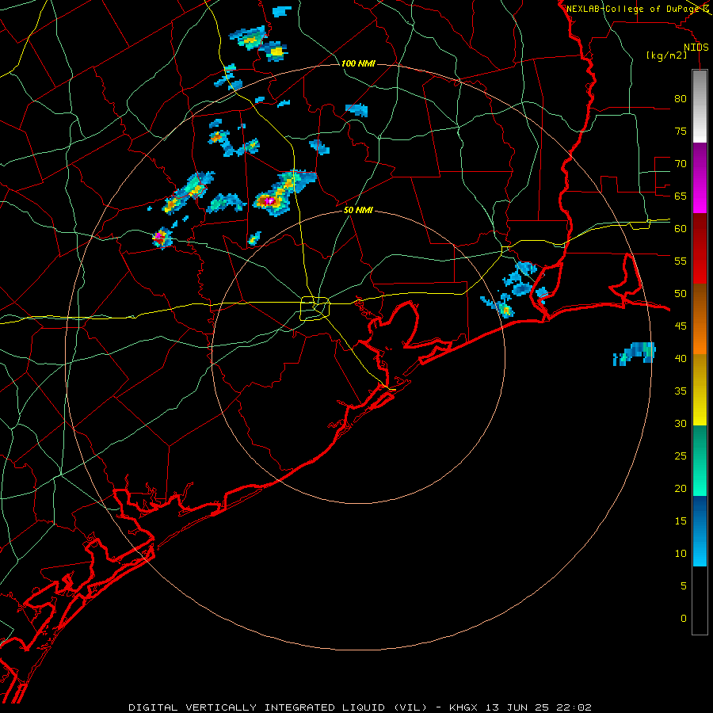The image size is (713, 713).
Task: Click the 45 value on color scale
Action: coord(681,326)
